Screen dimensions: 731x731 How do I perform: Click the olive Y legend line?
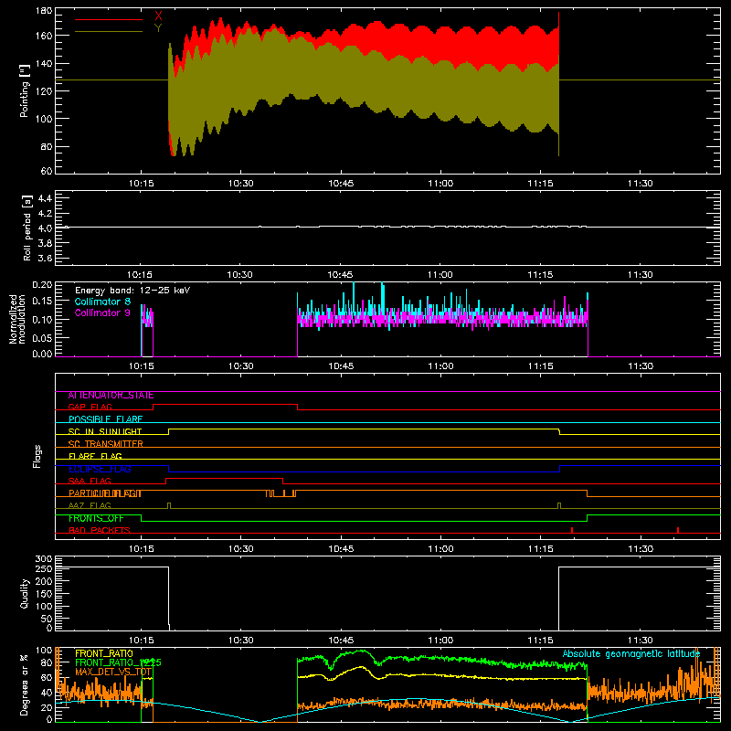109,32
